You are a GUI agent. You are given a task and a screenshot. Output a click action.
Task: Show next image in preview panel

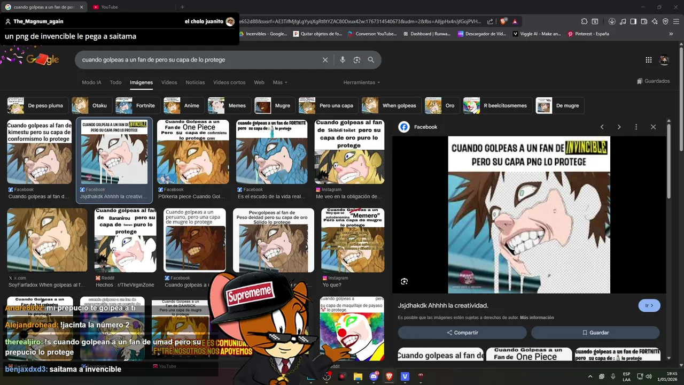click(619, 127)
